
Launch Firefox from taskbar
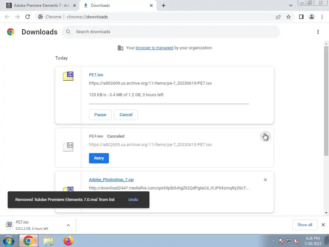68,241
